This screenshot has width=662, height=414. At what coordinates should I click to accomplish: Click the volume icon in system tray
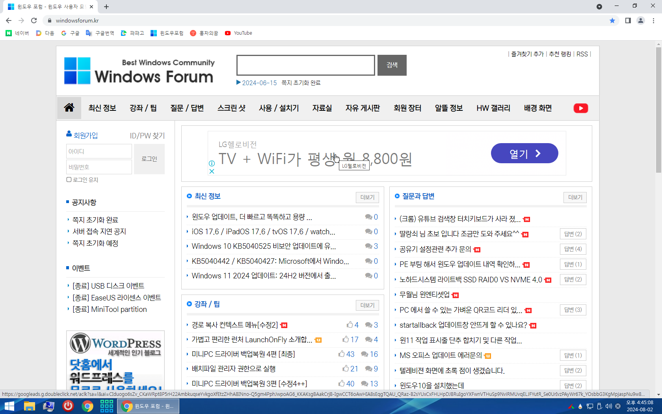pyautogui.click(x=608, y=406)
